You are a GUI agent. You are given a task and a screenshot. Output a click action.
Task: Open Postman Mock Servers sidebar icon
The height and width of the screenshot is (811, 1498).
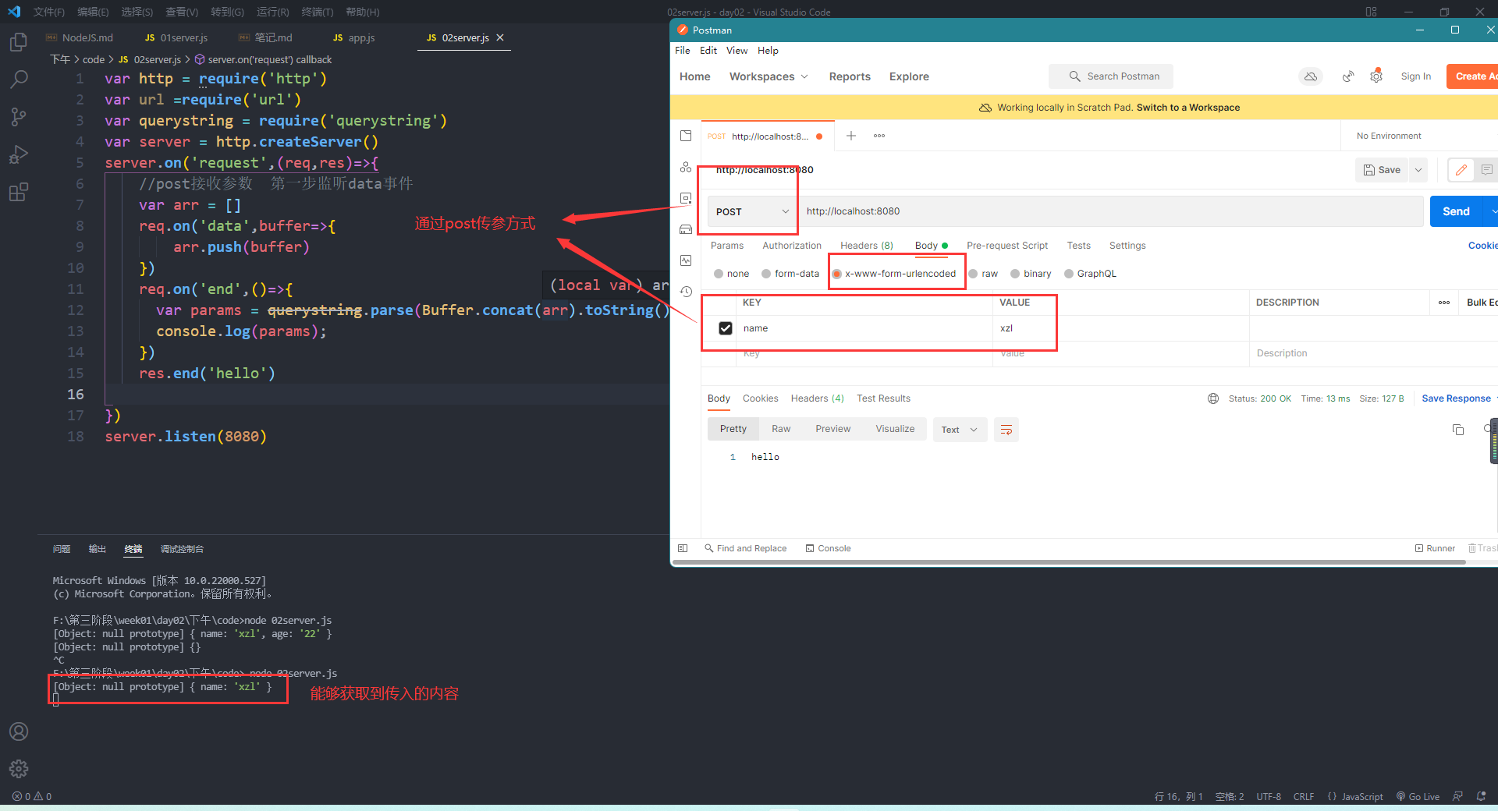[686, 229]
